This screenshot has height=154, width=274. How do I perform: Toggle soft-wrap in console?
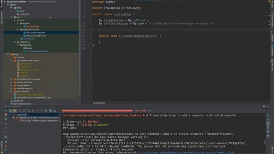click(268, 124)
